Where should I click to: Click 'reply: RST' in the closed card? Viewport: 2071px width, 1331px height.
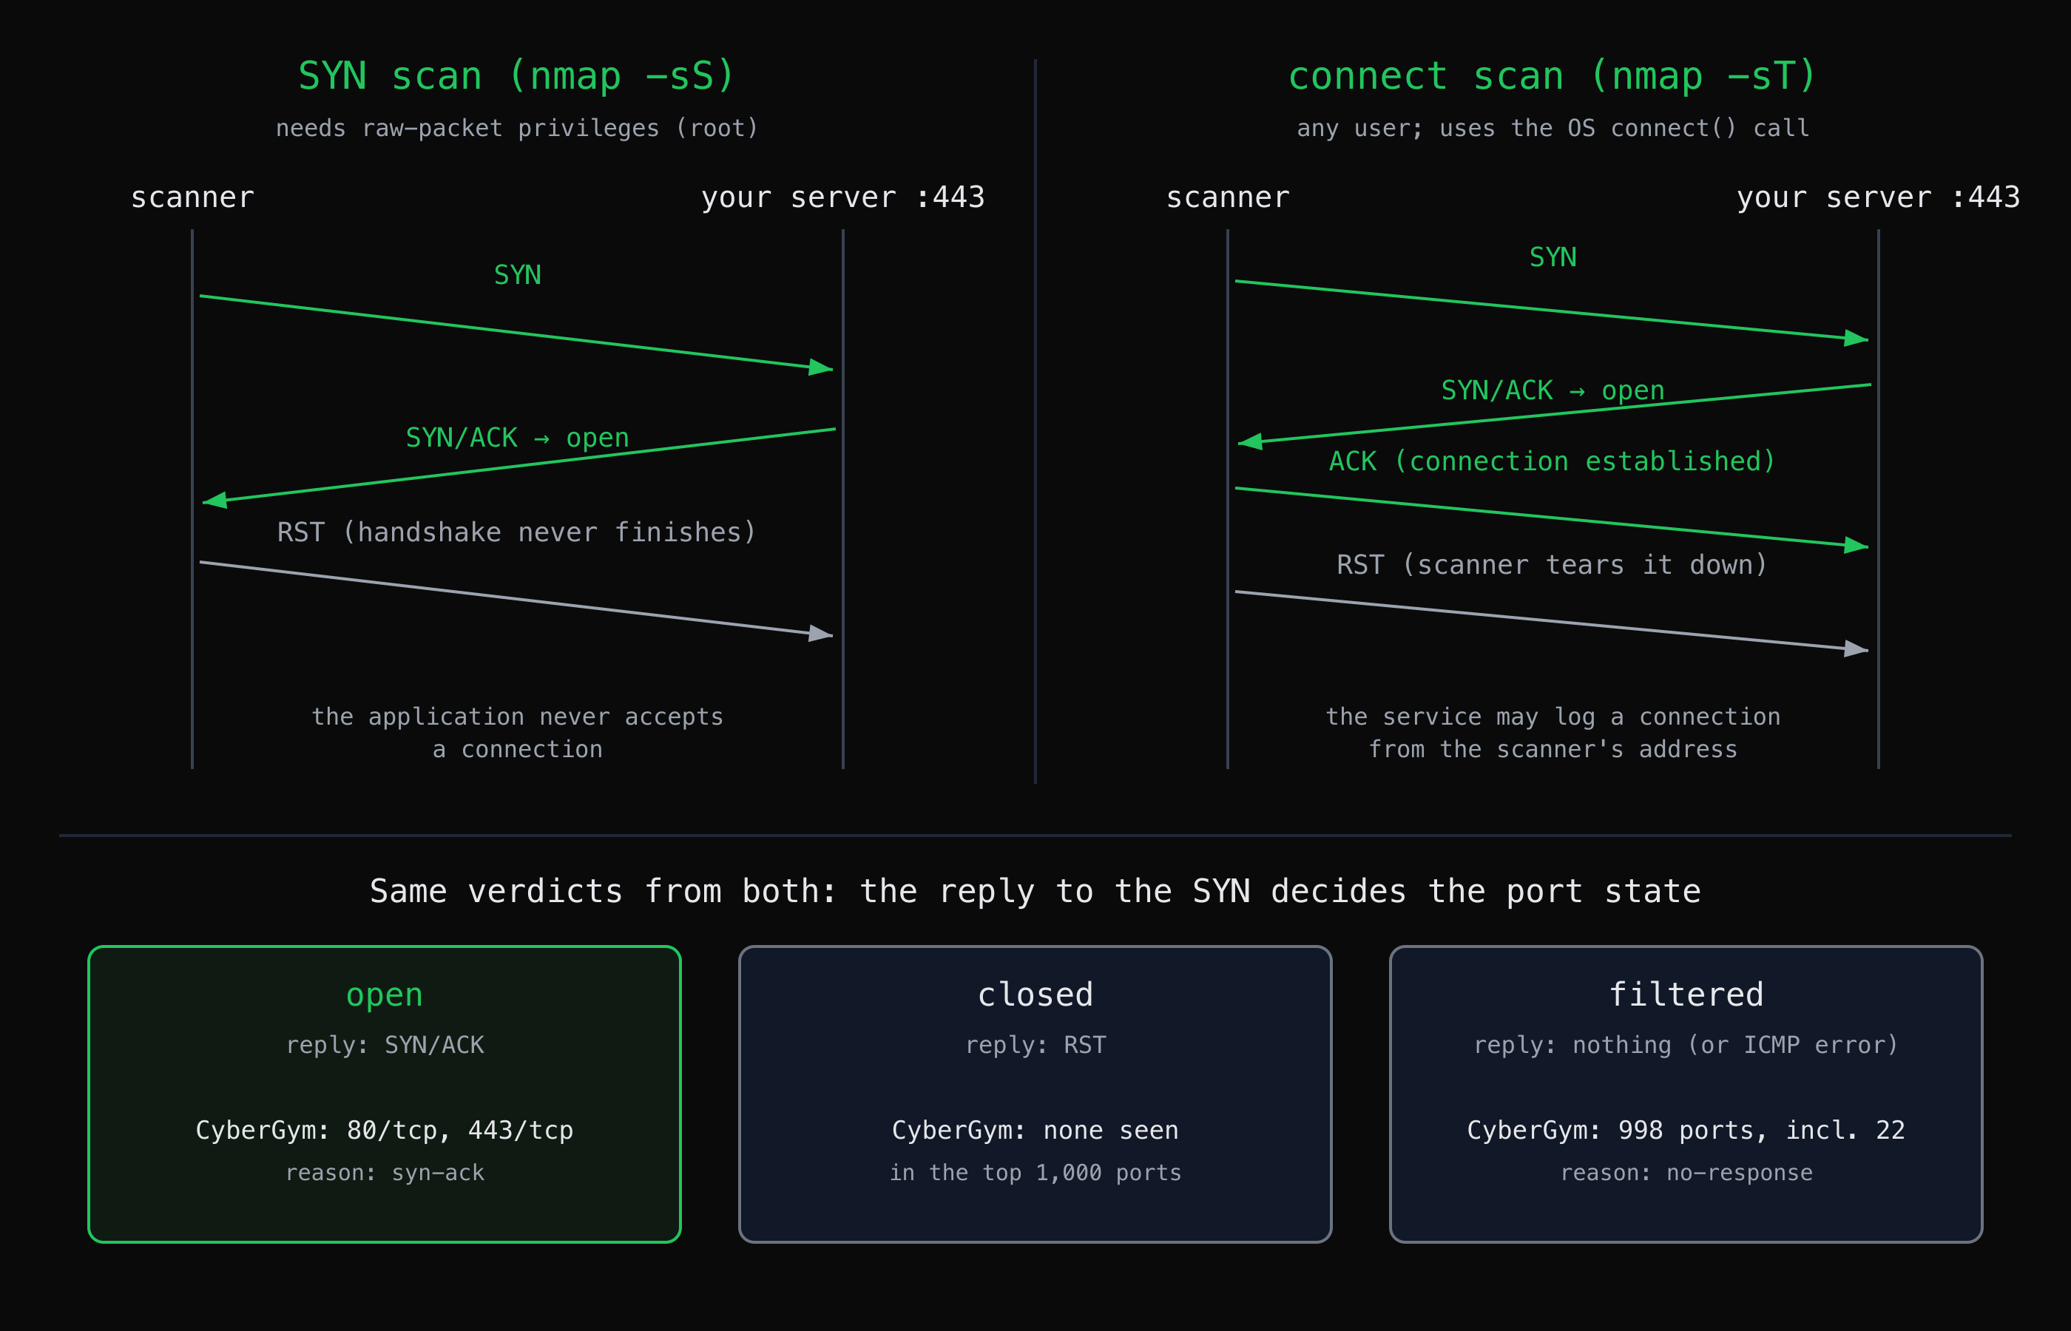[x=1035, y=1045]
